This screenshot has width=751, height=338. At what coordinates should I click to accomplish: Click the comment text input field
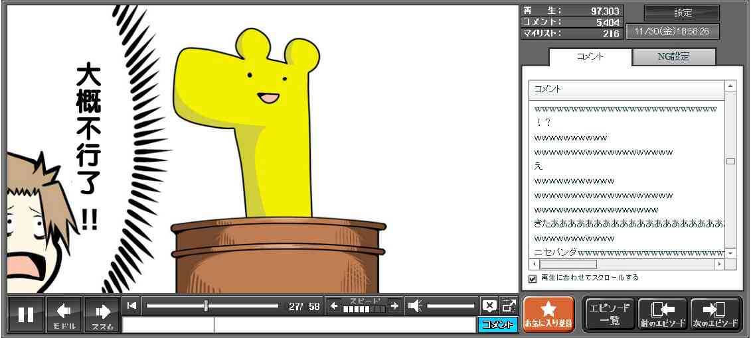(344, 325)
